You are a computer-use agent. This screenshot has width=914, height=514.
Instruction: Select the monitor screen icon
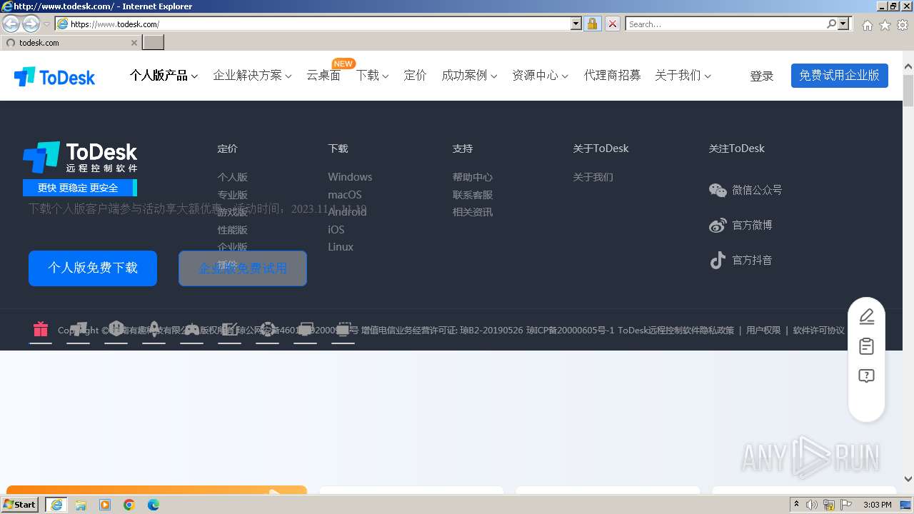click(305, 329)
